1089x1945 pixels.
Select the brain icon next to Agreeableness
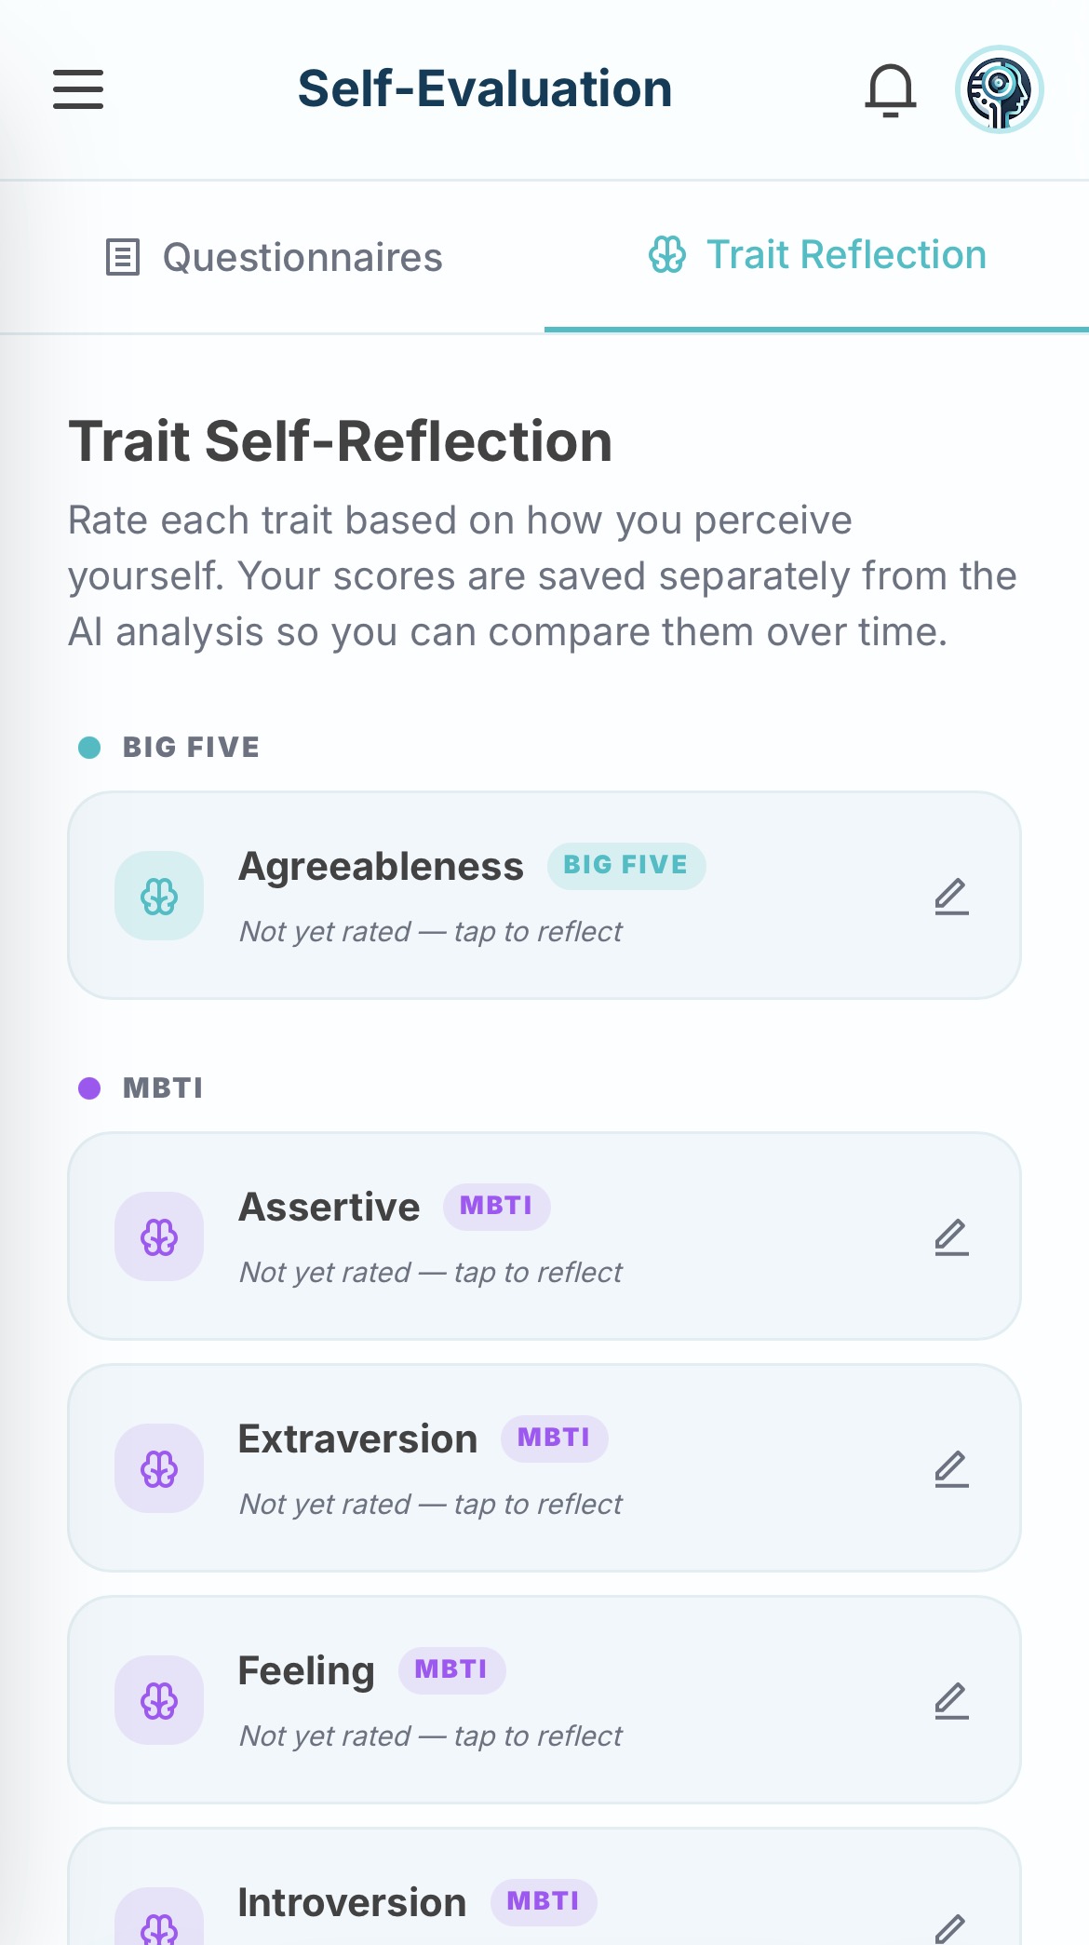tap(158, 895)
